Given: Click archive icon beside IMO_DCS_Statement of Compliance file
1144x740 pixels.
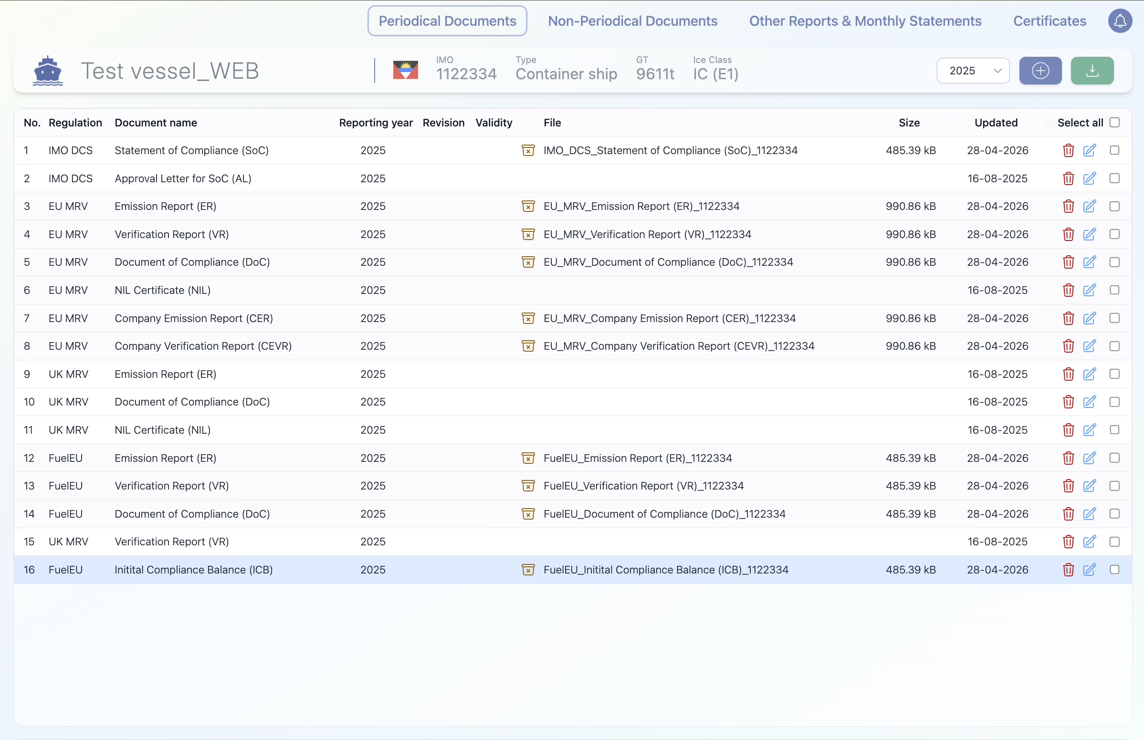Looking at the screenshot, I should point(528,150).
